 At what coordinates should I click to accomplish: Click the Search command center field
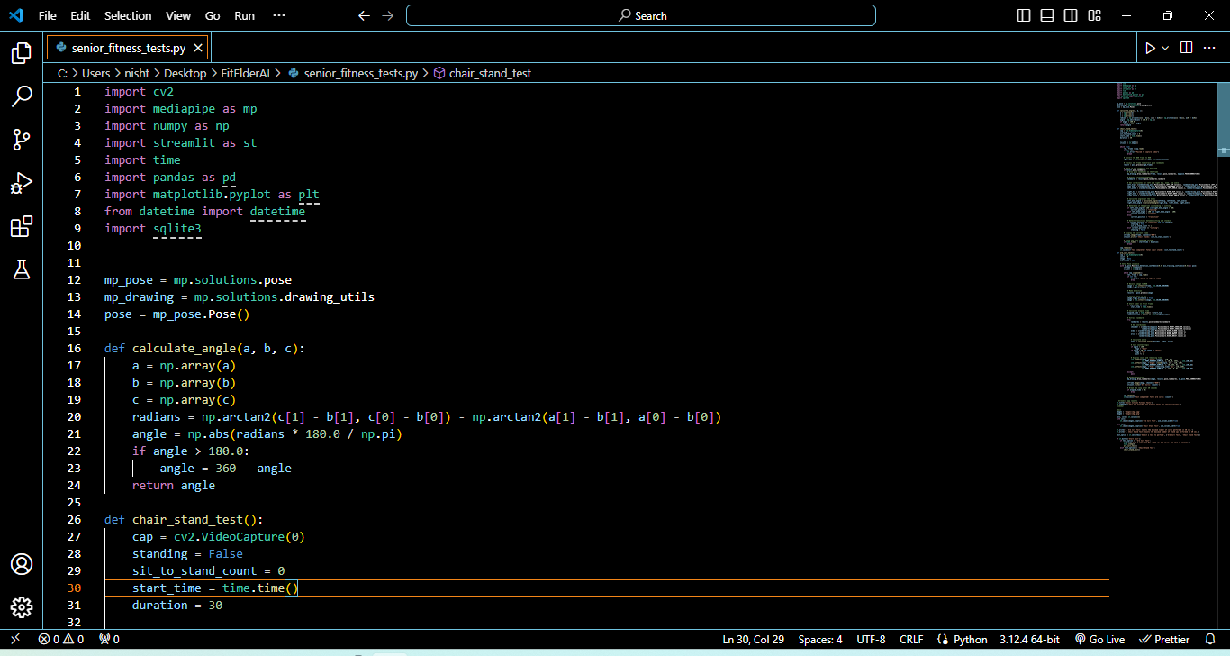(641, 15)
